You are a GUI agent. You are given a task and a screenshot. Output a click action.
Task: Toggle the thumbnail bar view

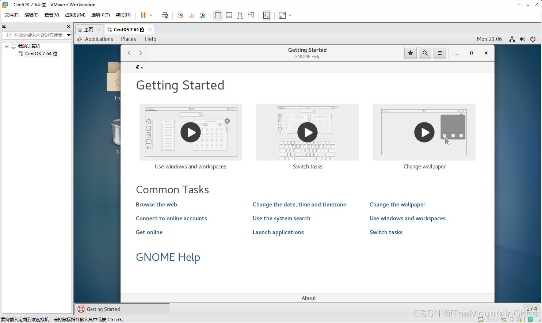coord(229,15)
